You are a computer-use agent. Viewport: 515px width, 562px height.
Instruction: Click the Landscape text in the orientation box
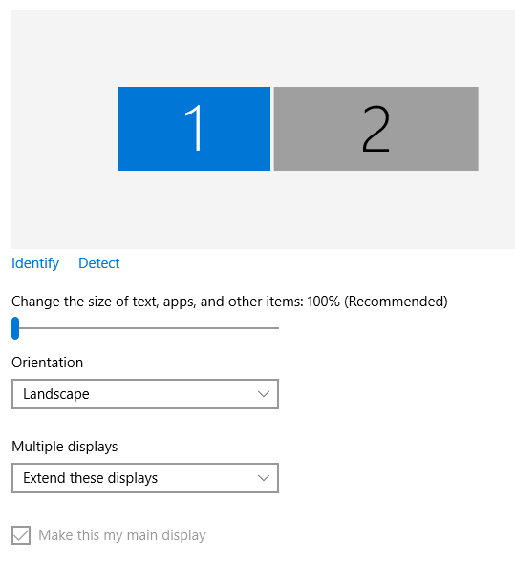click(56, 394)
